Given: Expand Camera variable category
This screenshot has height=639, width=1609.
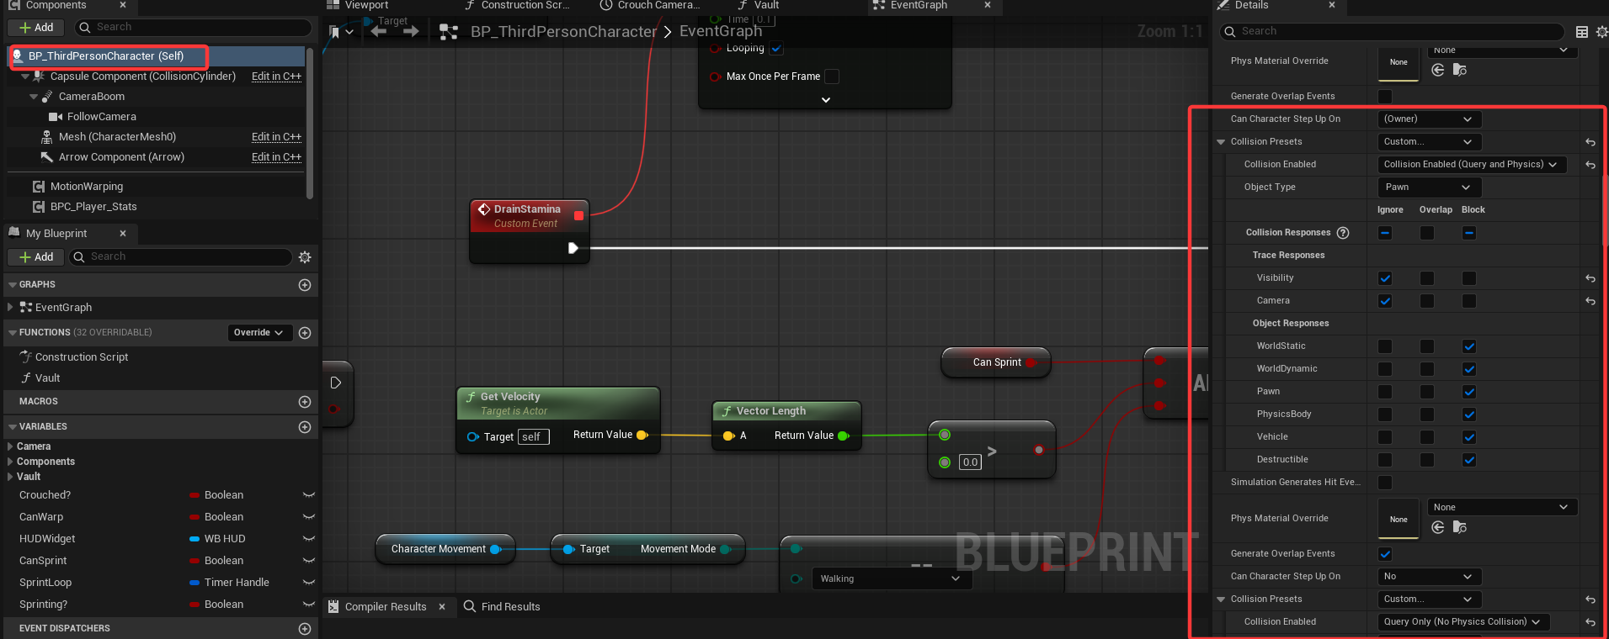Looking at the screenshot, I should [x=10, y=446].
